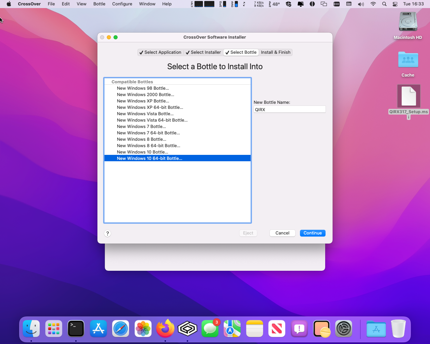Viewport: 430px width, 344px height.
Task: Select New Windows 7 64-bit Bottle
Action: [177, 133]
